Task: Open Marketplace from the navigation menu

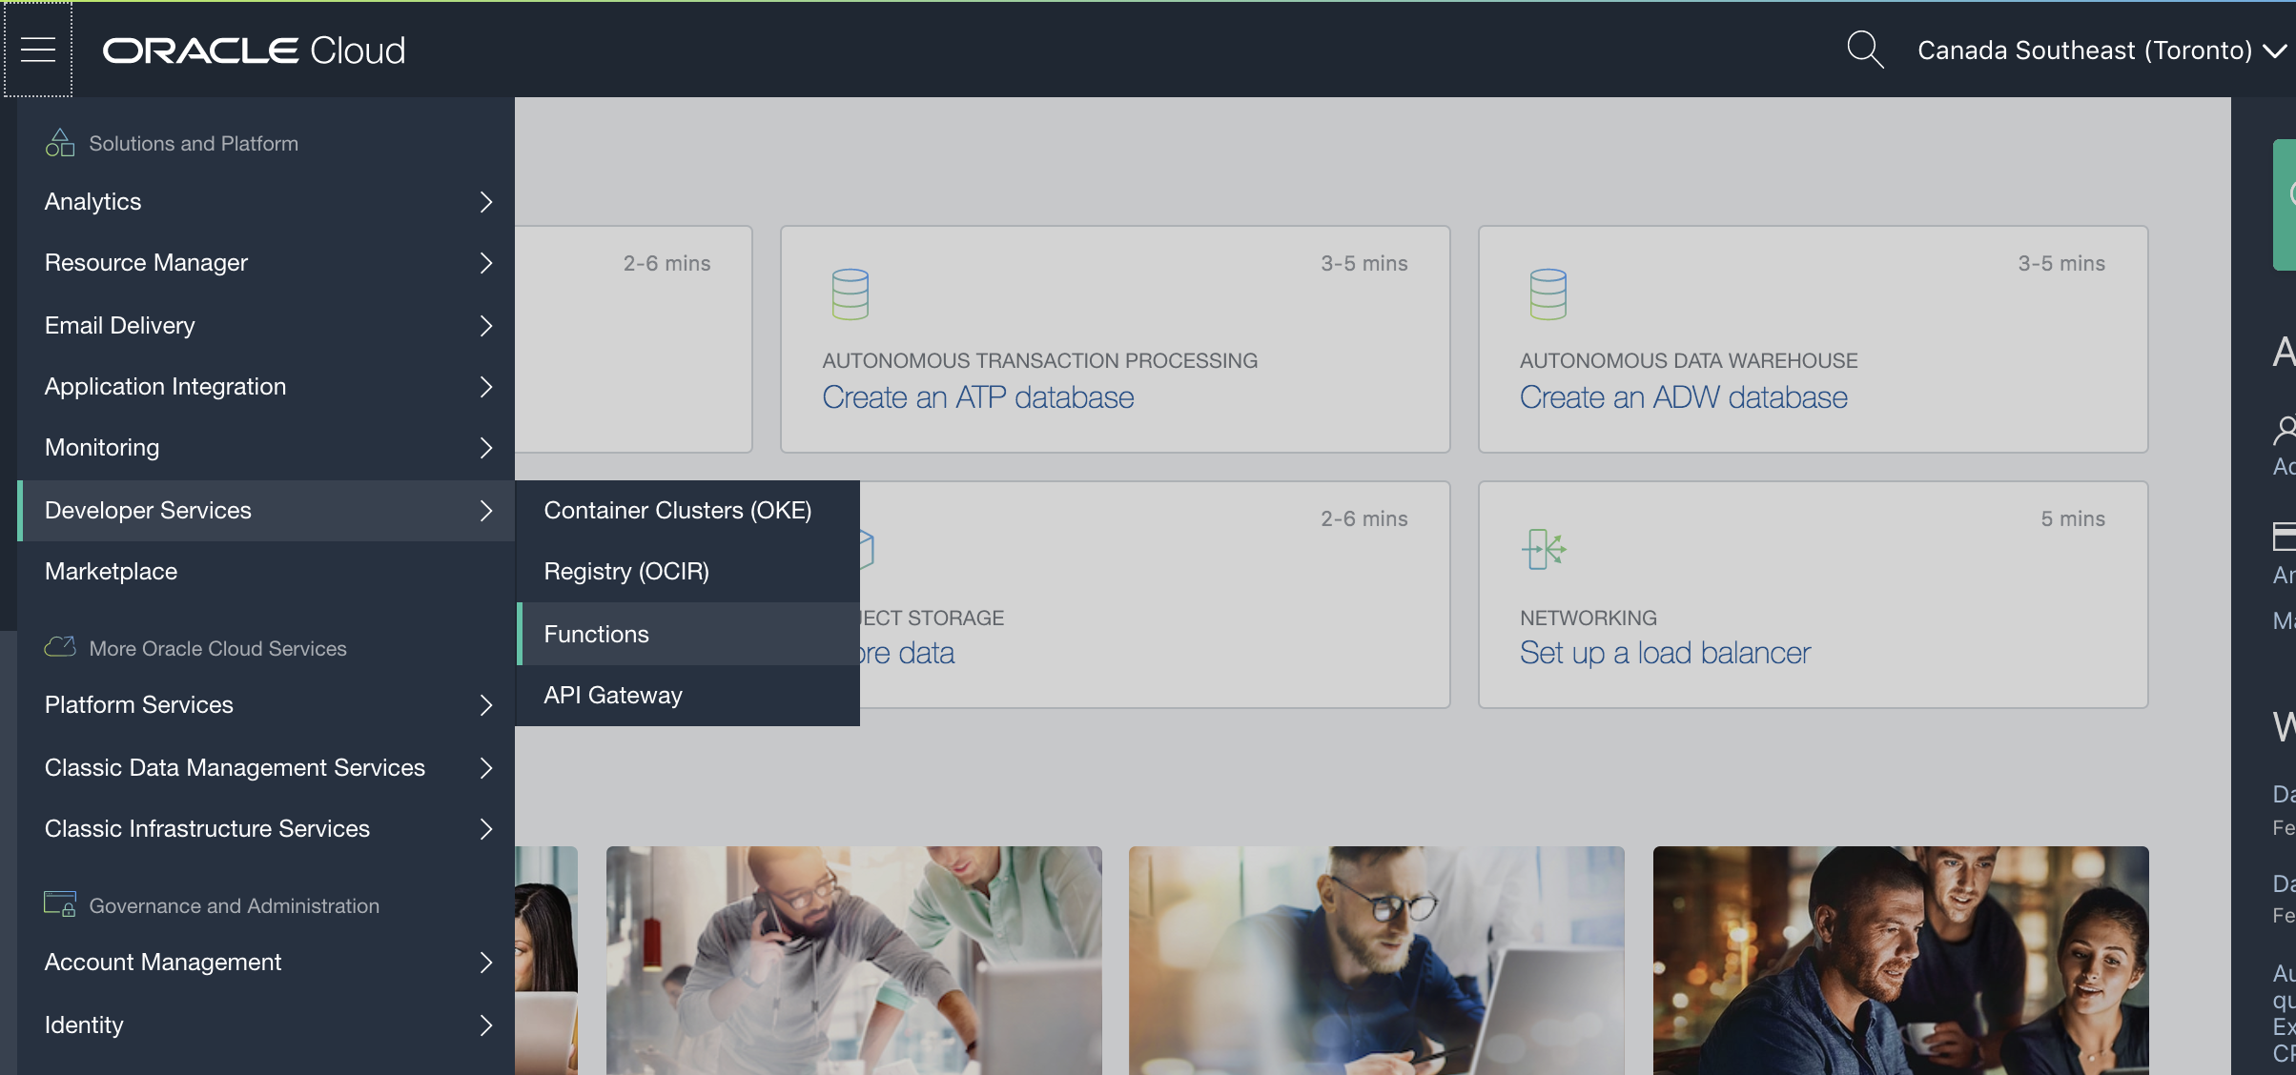Action: click(111, 572)
